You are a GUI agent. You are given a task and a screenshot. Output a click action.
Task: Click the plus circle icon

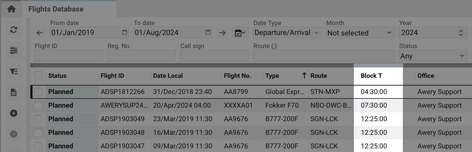click(14, 113)
